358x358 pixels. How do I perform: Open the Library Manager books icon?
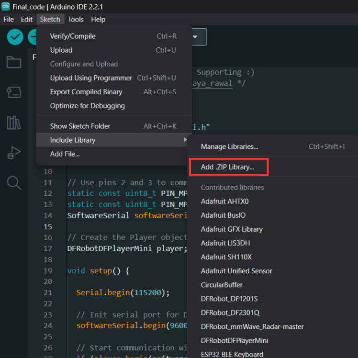pyautogui.click(x=14, y=123)
